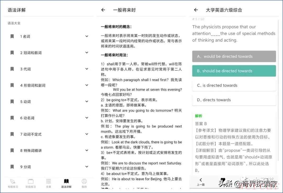Go back from 大学英语六级综合 page
Screen dimensions: 283x193
click(196, 10)
